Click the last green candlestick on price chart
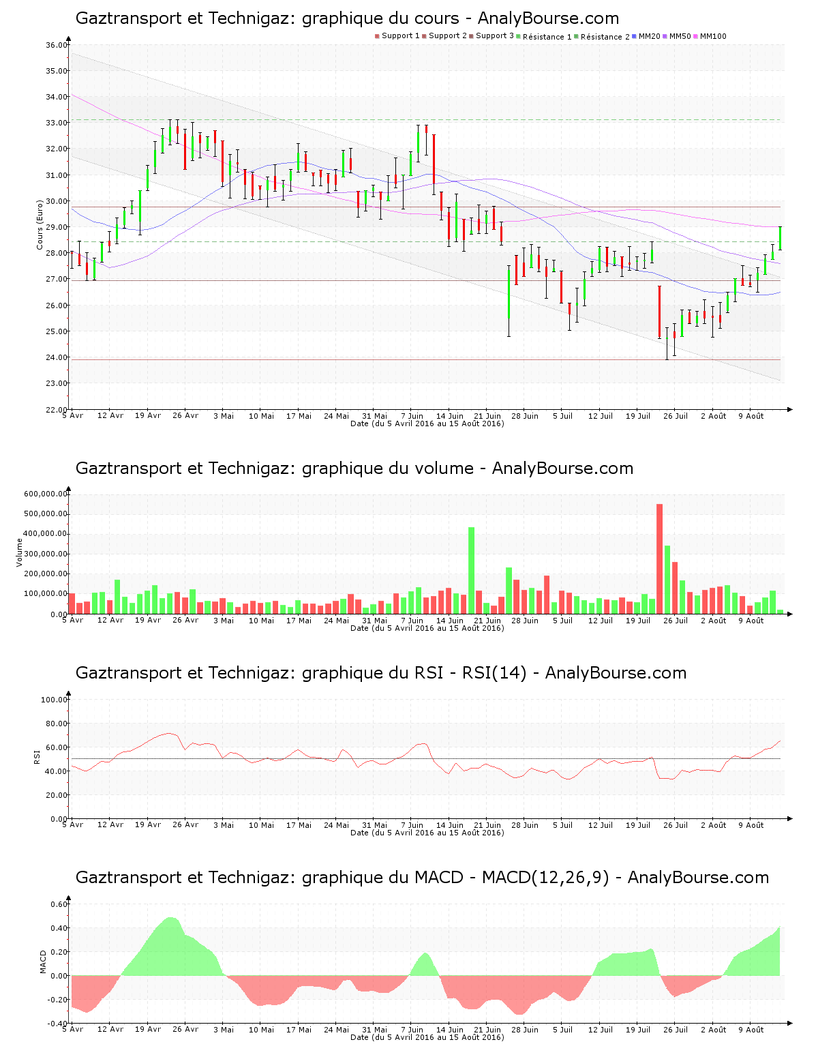This screenshot has height=1057, width=818. [780, 238]
